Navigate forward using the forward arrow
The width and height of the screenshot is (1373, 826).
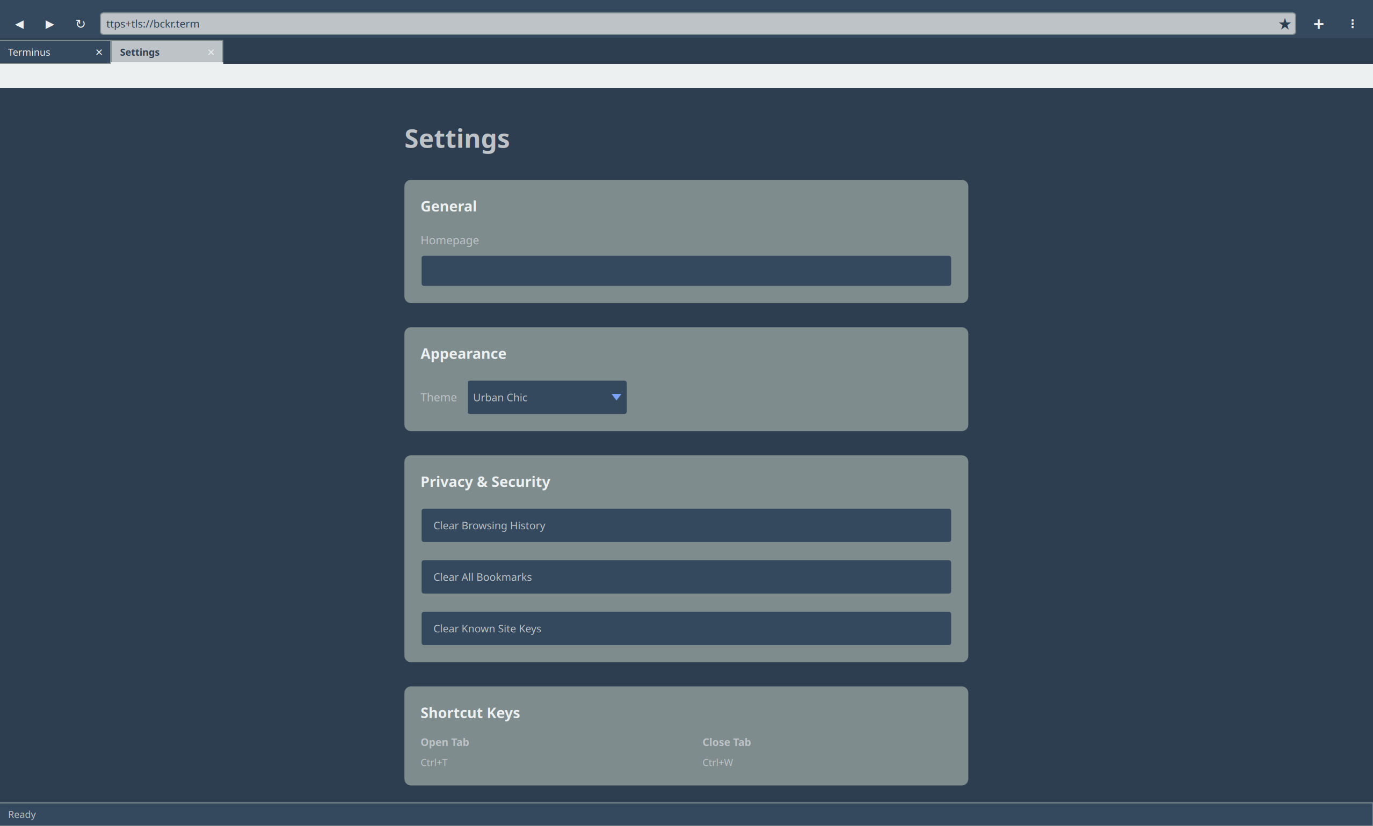[x=49, y=24]
